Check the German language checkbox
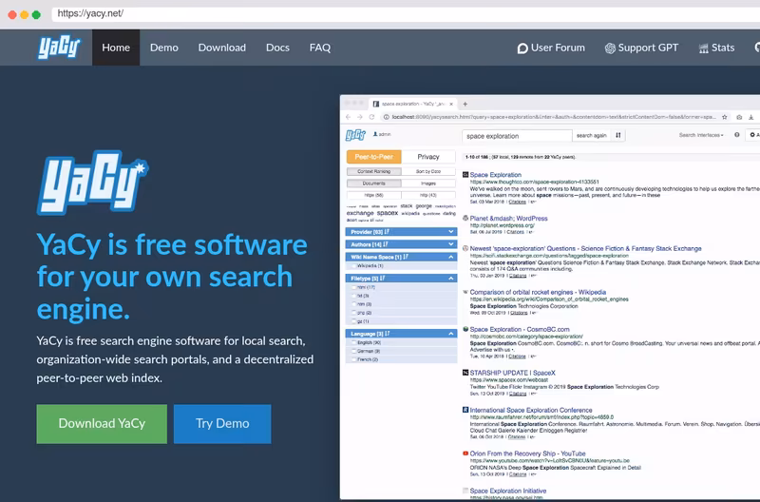The image size is (760, 502). coord(353,351)
